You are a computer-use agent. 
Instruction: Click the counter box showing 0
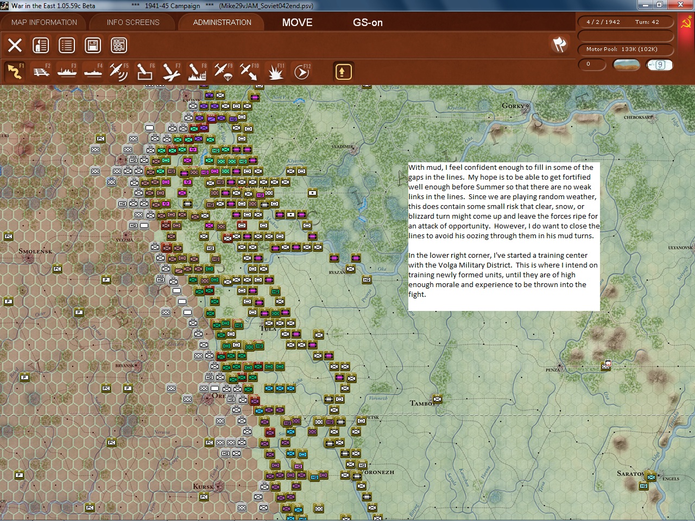(x=592, y=65)
